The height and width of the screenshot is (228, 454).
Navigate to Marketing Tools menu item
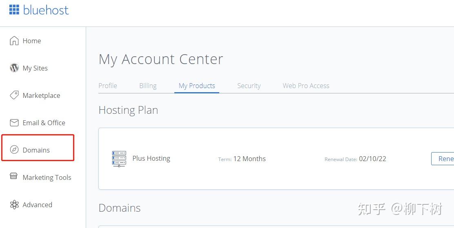point(47,177)
